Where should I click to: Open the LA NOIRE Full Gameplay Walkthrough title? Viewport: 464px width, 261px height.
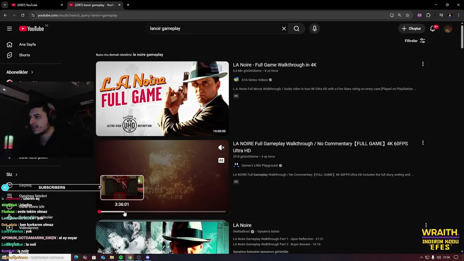click(320, 147)
